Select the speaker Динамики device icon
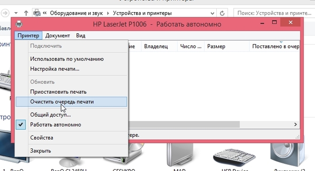The width and height of the screenshot is (315, 171). 287,155
